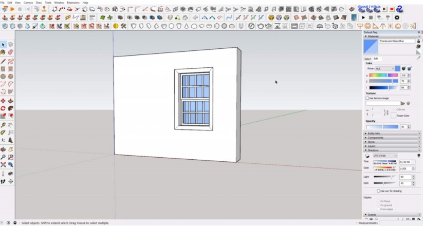Toggle On ground display checkbox

[x=378, y=205]
